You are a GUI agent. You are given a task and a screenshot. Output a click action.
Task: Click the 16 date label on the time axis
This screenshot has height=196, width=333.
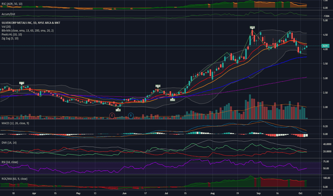[x=277, y=193]
